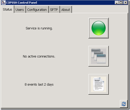
Task: Switch to the Users tab
Action: click(20, 10)
